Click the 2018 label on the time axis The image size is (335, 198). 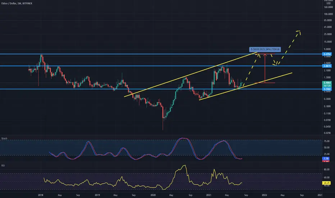coord(41,195)
